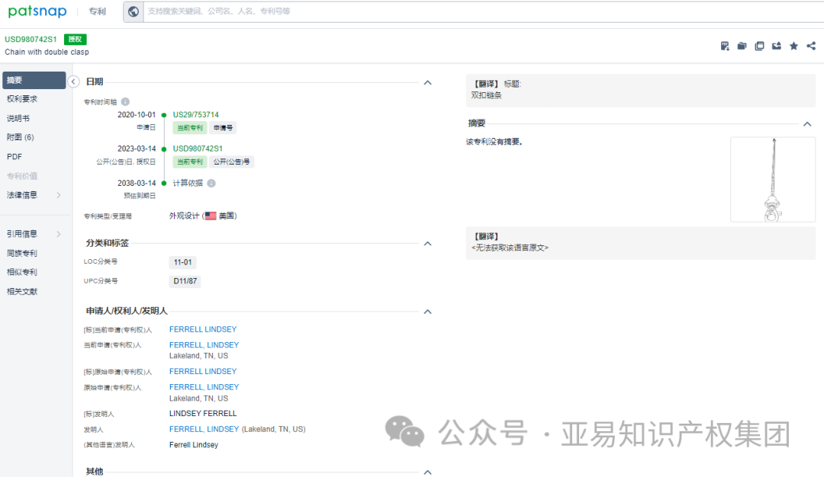824x477 pixels.
Task: Collapse the 日期 section
Action: (427, 82)
